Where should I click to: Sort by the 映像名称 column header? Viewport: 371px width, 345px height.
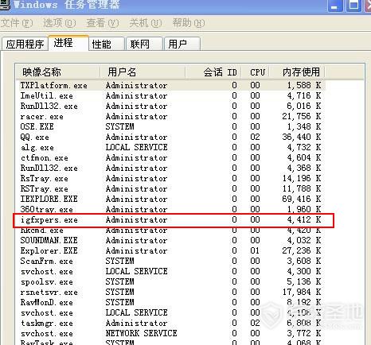57,72
